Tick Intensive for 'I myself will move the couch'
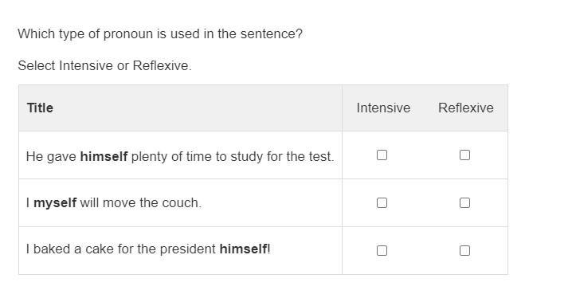Image resolution: width=572 pixels, height=298 pixels. (382, 203)
